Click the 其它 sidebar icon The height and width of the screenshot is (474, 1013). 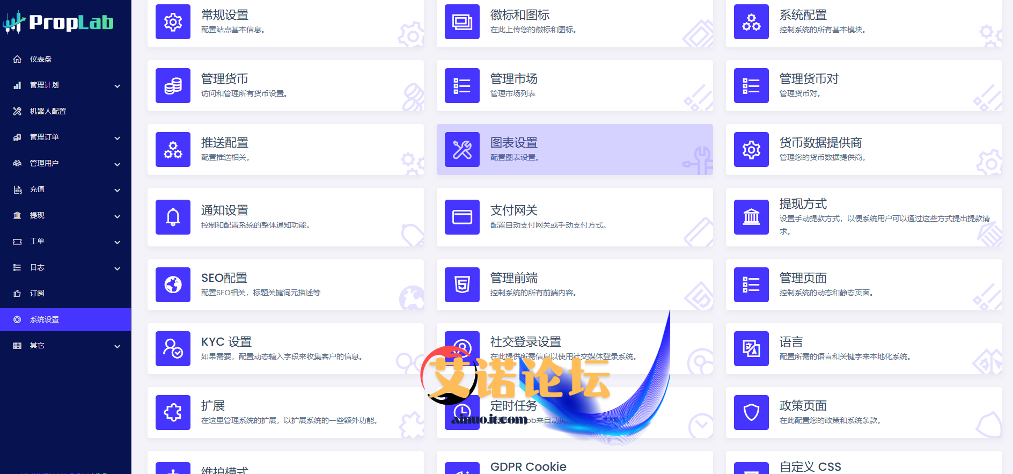click(x=17, y=346)
